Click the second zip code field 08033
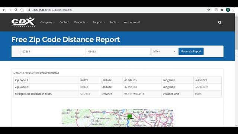The height and width of the screenshot is (134, 238). [x=118, y=51]
